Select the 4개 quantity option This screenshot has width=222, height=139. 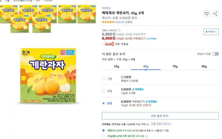pos(103,91)
